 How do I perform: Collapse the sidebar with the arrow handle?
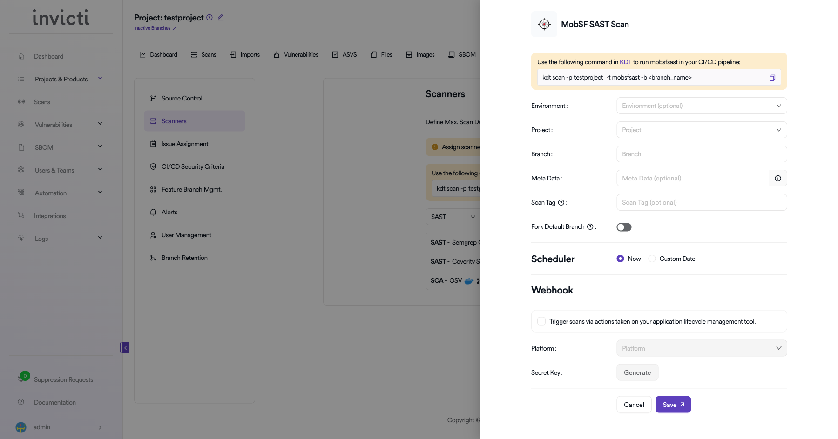click(x=125, y=347)
